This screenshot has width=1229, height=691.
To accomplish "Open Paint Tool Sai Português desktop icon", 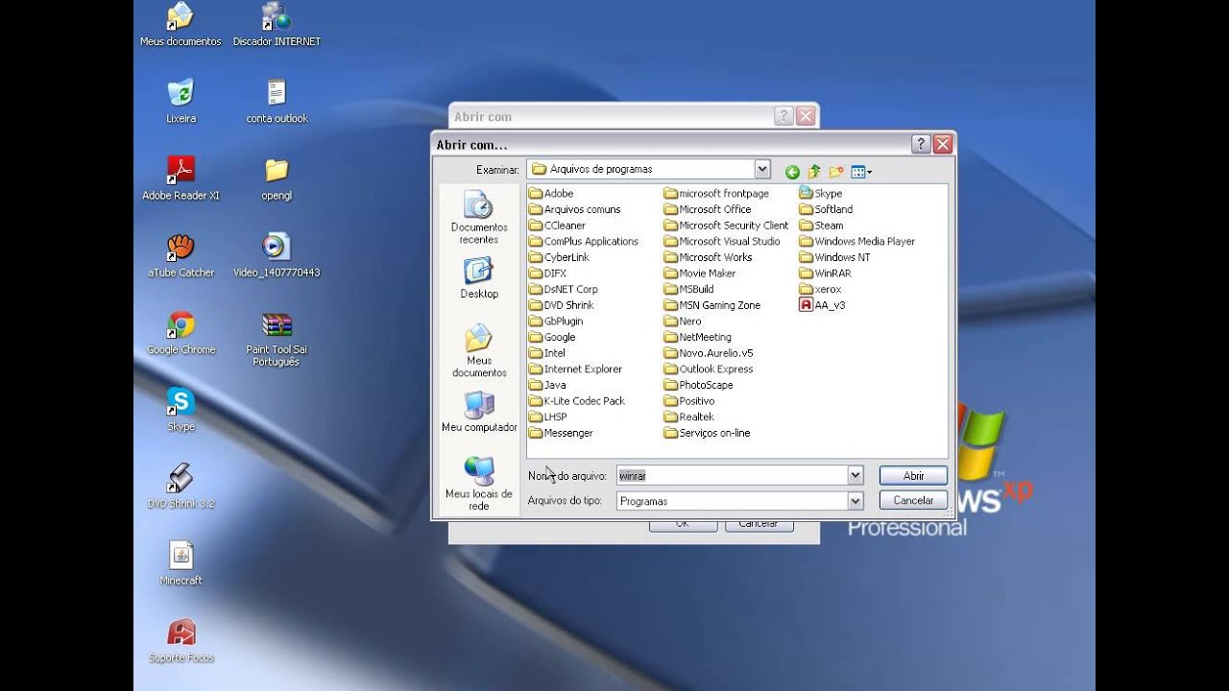I will coord(277,338).
